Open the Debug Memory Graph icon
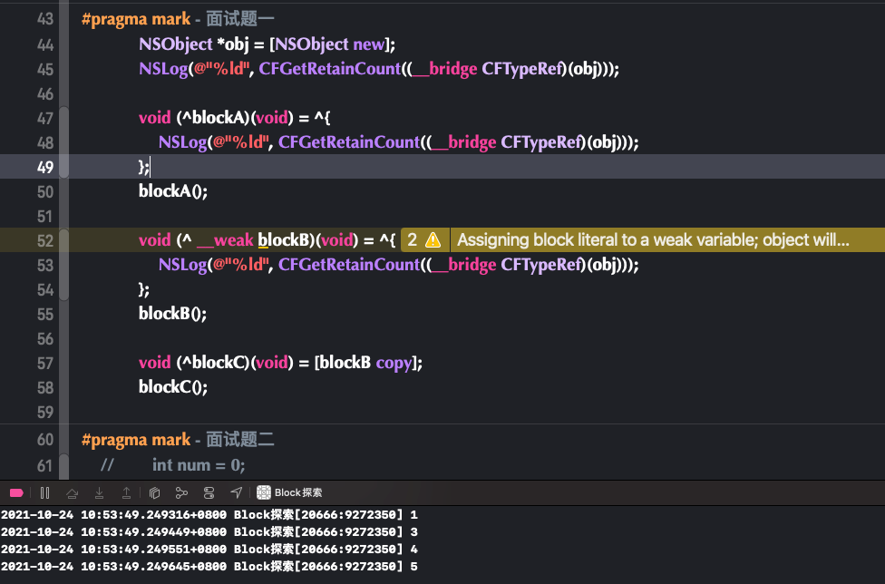885x584 pixels. tap(181, 492)
